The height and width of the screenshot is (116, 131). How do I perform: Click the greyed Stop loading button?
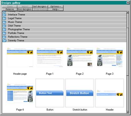[x=40, y=9]
